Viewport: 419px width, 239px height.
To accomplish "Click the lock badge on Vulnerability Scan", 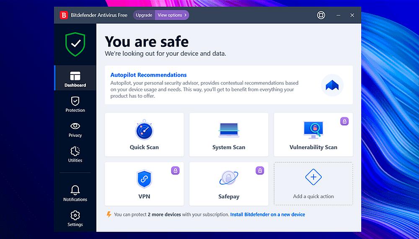I will coord(344,121).
